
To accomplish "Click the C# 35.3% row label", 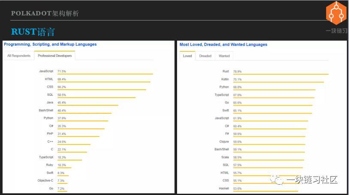I will 51,126.
